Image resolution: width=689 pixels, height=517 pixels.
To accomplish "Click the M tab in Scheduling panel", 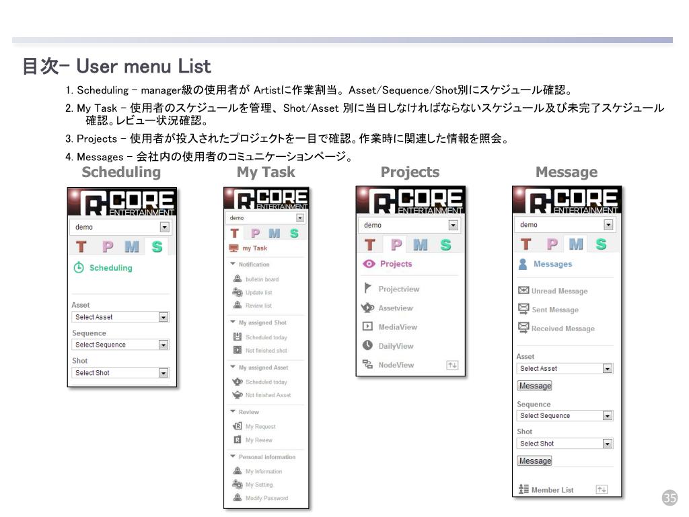I will 131,246.
